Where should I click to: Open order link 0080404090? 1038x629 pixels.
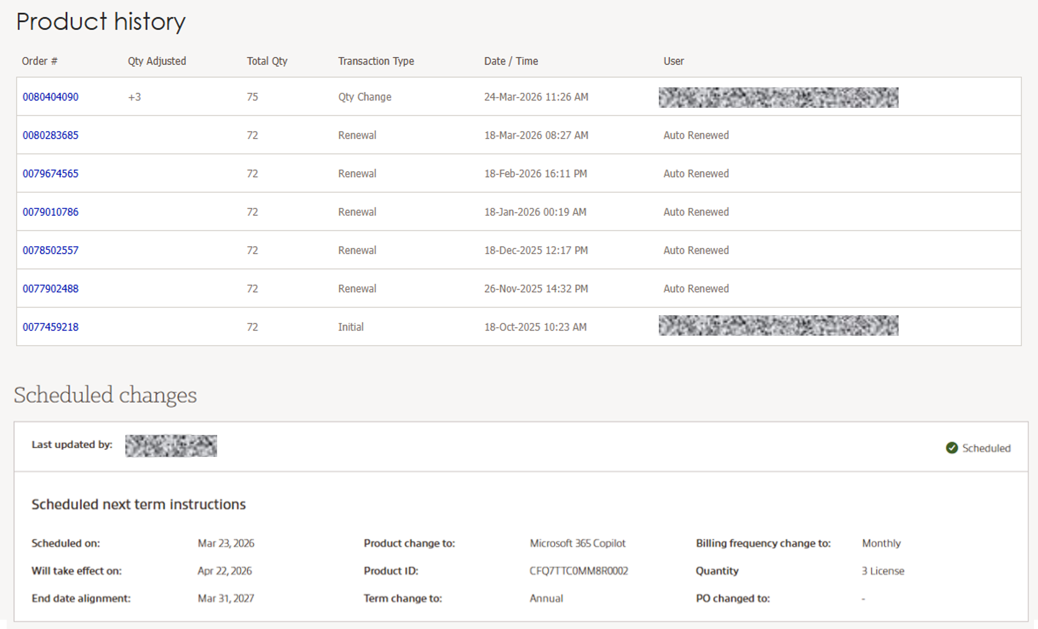pos(51,97)
